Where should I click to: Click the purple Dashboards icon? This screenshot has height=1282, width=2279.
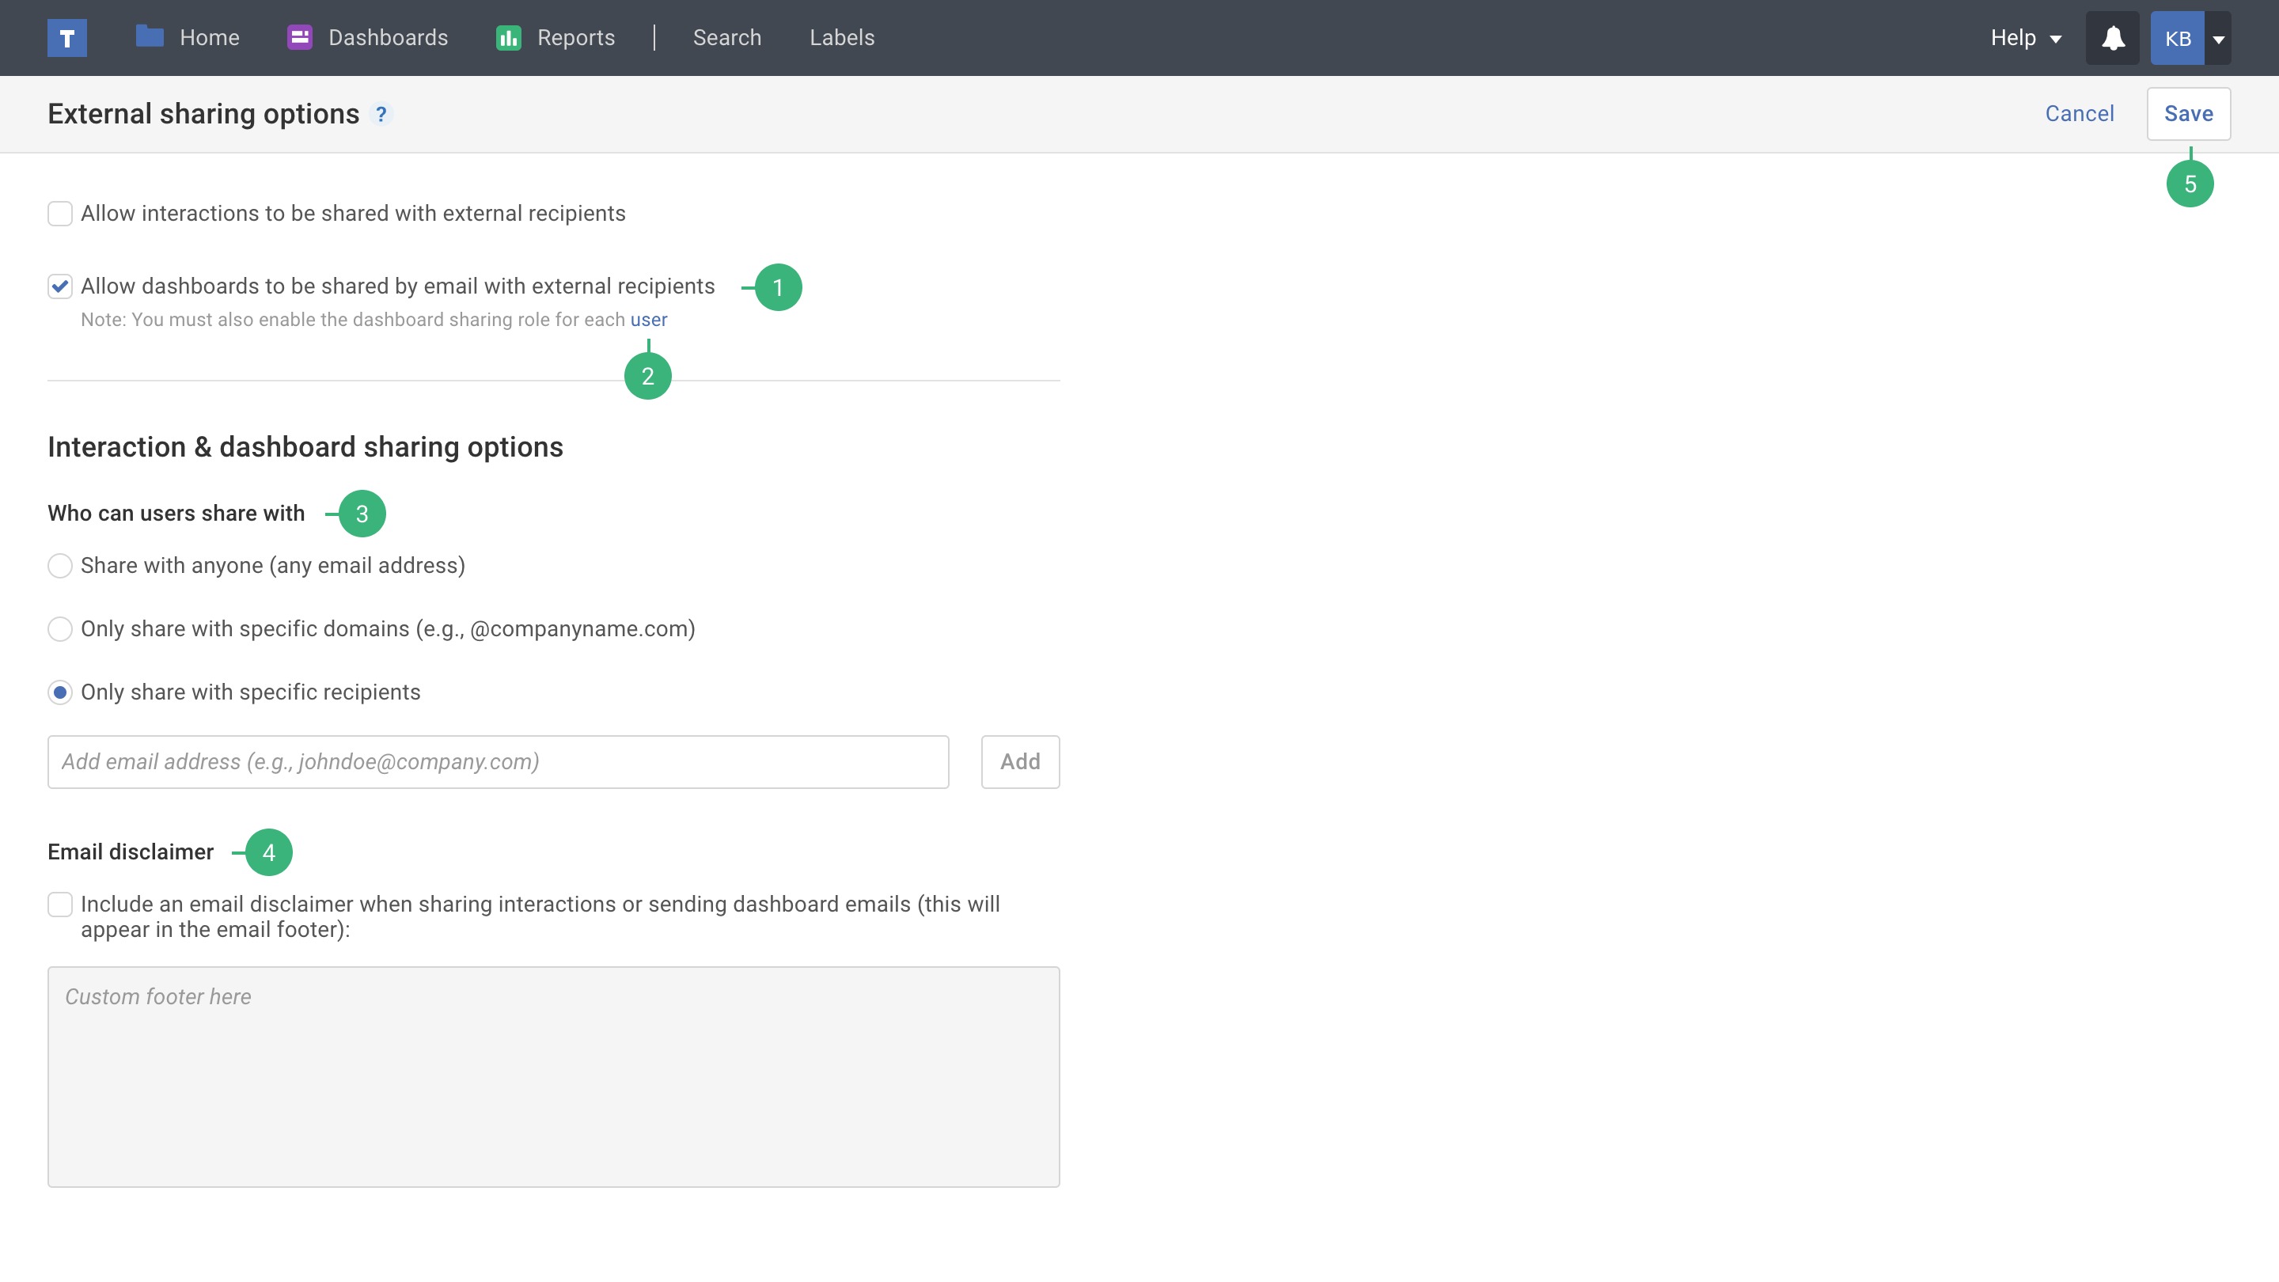[x=299, y=37]
